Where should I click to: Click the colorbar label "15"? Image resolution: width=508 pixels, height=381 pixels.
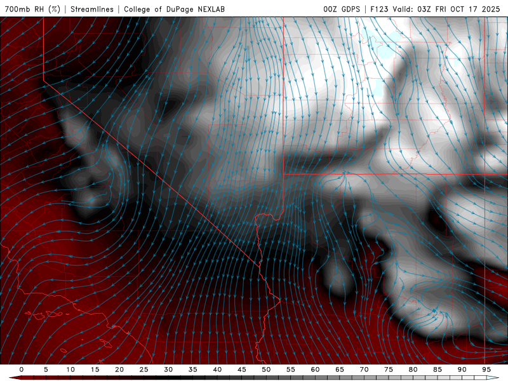(95, 370)
